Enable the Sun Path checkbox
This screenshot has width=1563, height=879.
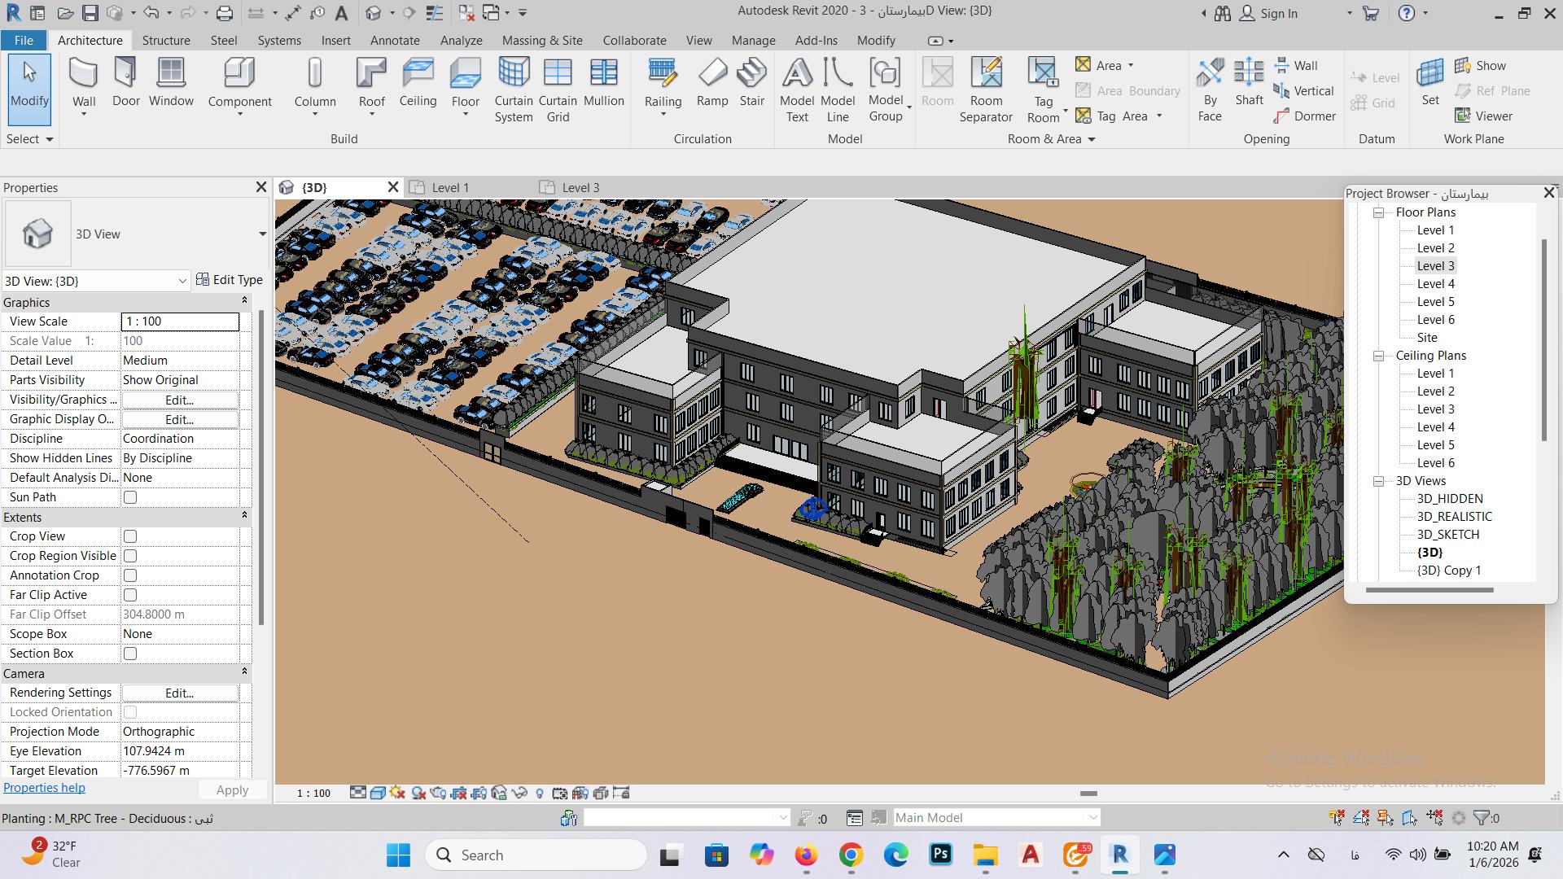coord(130,497)
